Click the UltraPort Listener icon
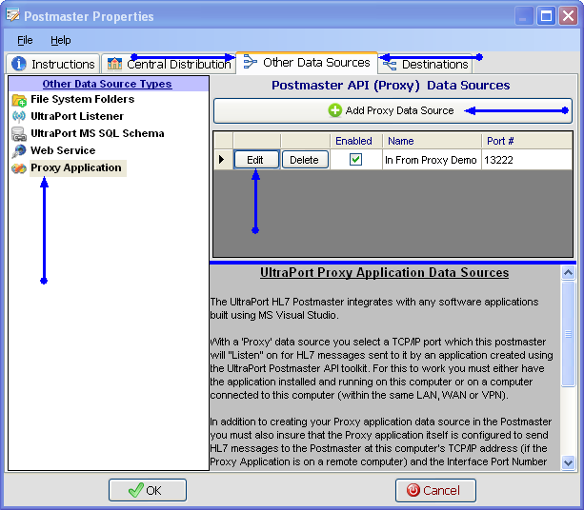 point(18,117)
